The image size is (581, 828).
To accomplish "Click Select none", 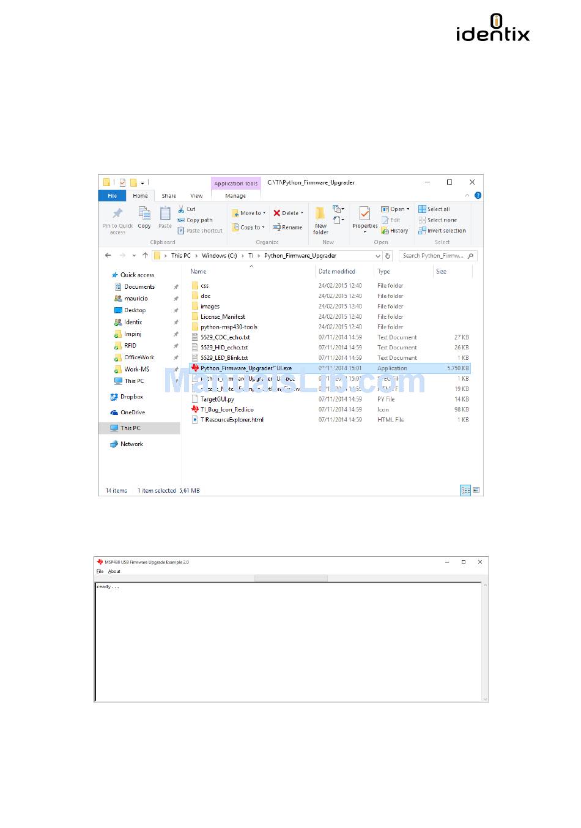I will (x=438, y=220).
